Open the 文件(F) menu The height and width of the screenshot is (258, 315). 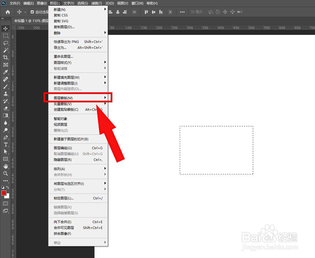click(15, 3)
